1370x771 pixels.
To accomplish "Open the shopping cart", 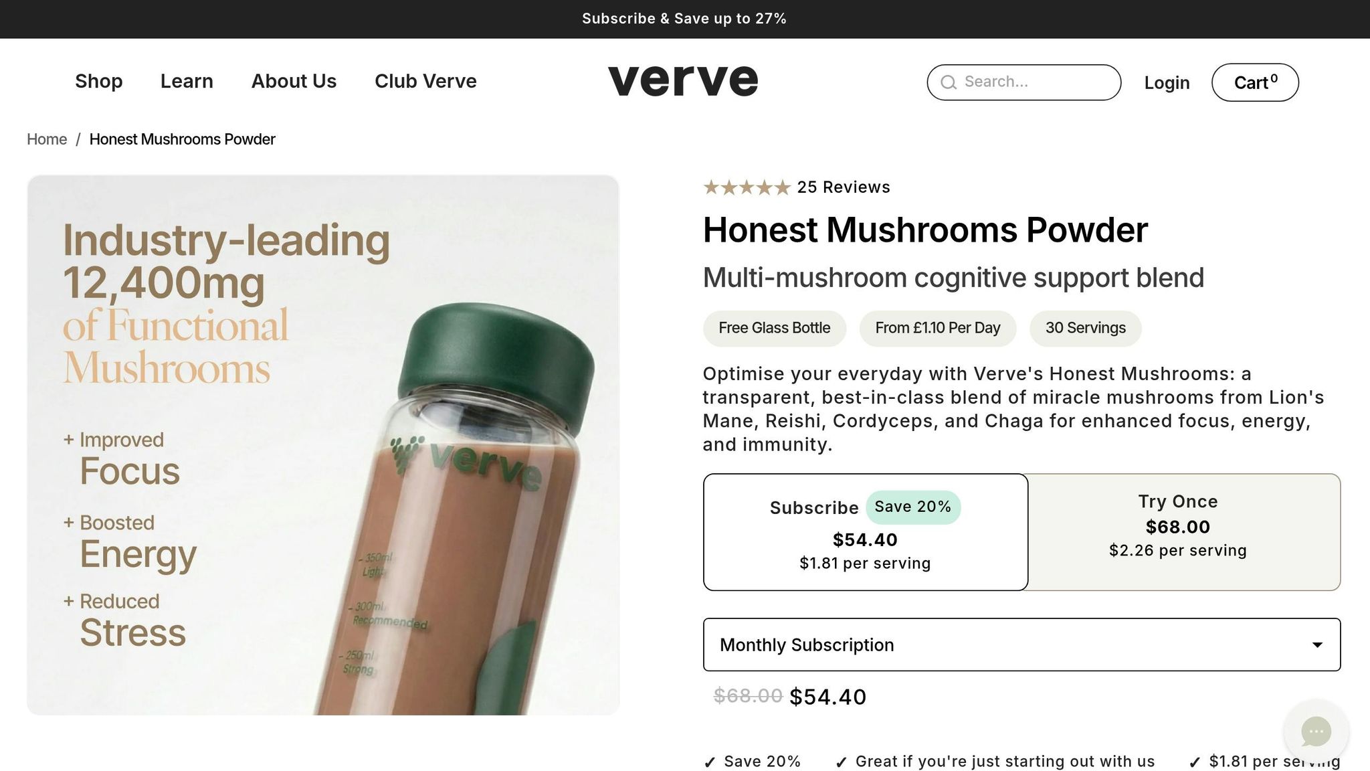I will tap(1255, 82).
